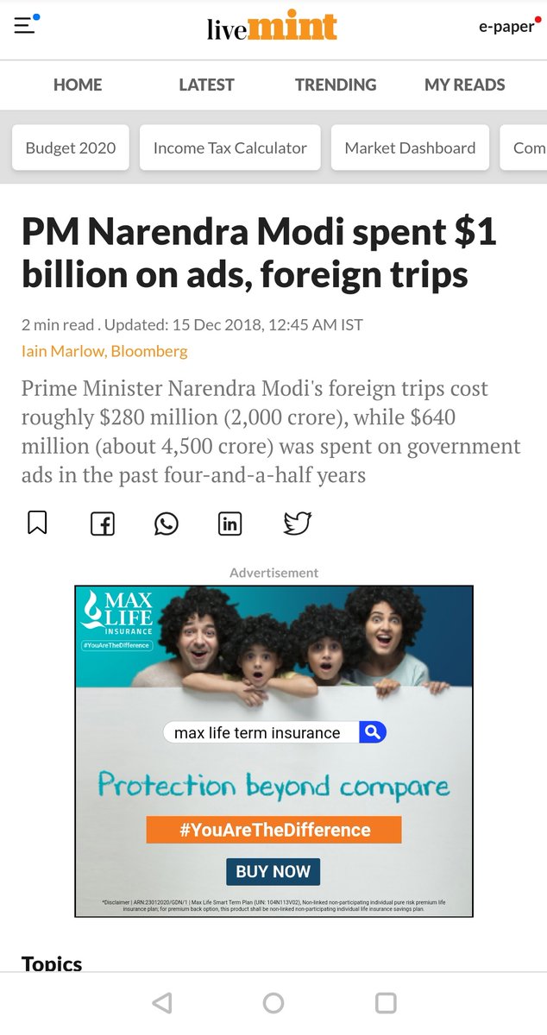Open Android recent apps square
Viewport: 547px width, 1035px height.
coord(386,1002)
